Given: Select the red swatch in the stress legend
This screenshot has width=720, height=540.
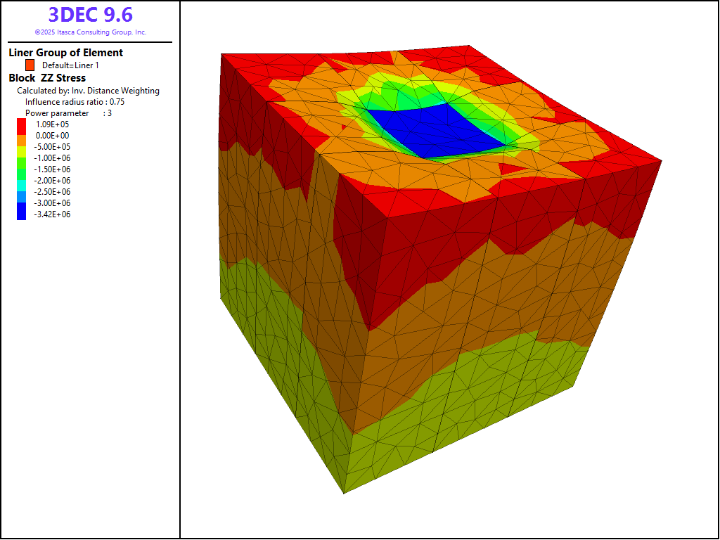Looking at the screenshot, I should click(x=21, y=124).
